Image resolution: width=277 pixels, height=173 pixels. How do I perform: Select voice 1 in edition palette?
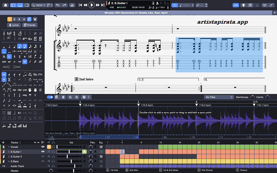coord(10,19)
